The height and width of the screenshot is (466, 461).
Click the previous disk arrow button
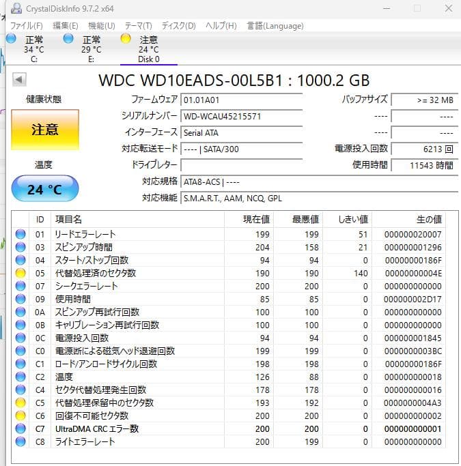click(x=19, y=79)
